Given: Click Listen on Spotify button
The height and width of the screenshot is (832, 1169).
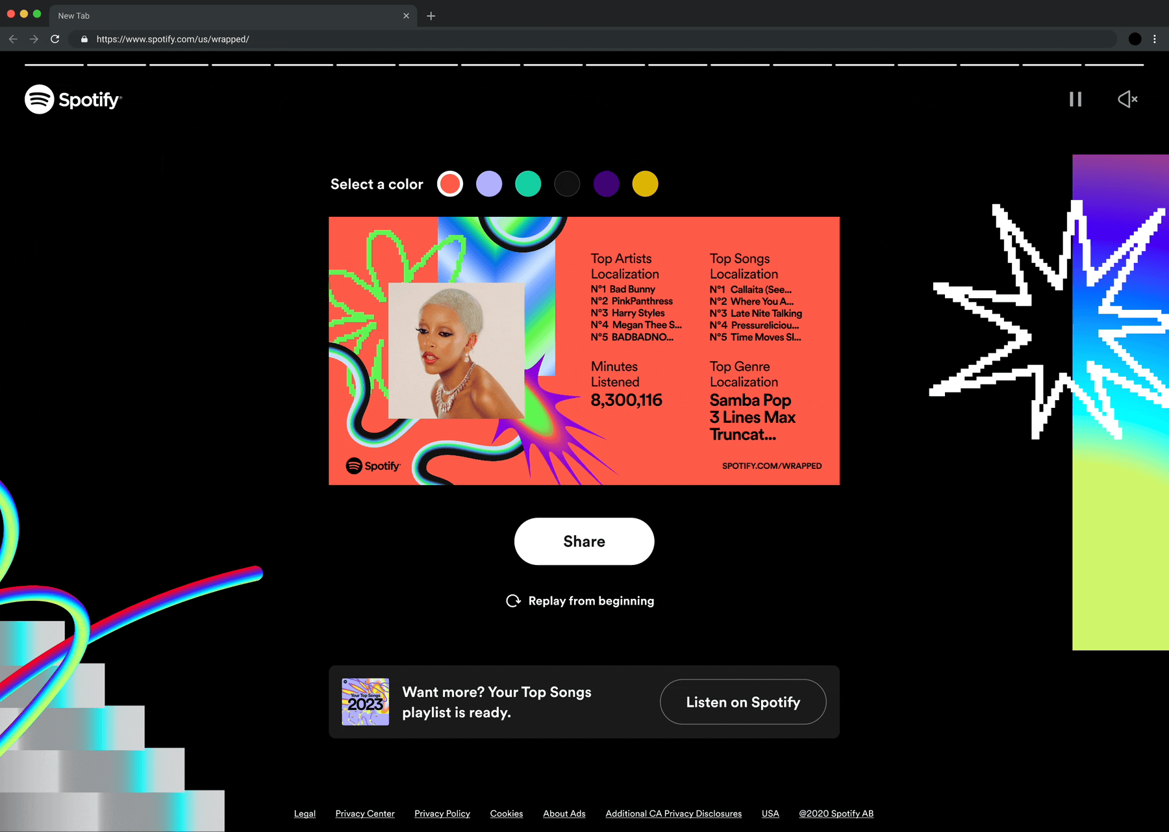Looking at the screenshot, I should pyautogui.click(x=743, y=702).
